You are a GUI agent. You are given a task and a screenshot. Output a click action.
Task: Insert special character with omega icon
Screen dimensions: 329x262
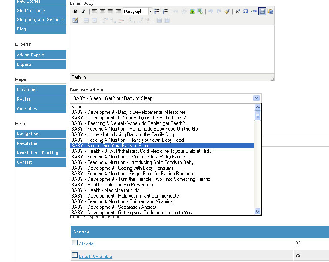point(245,12)
